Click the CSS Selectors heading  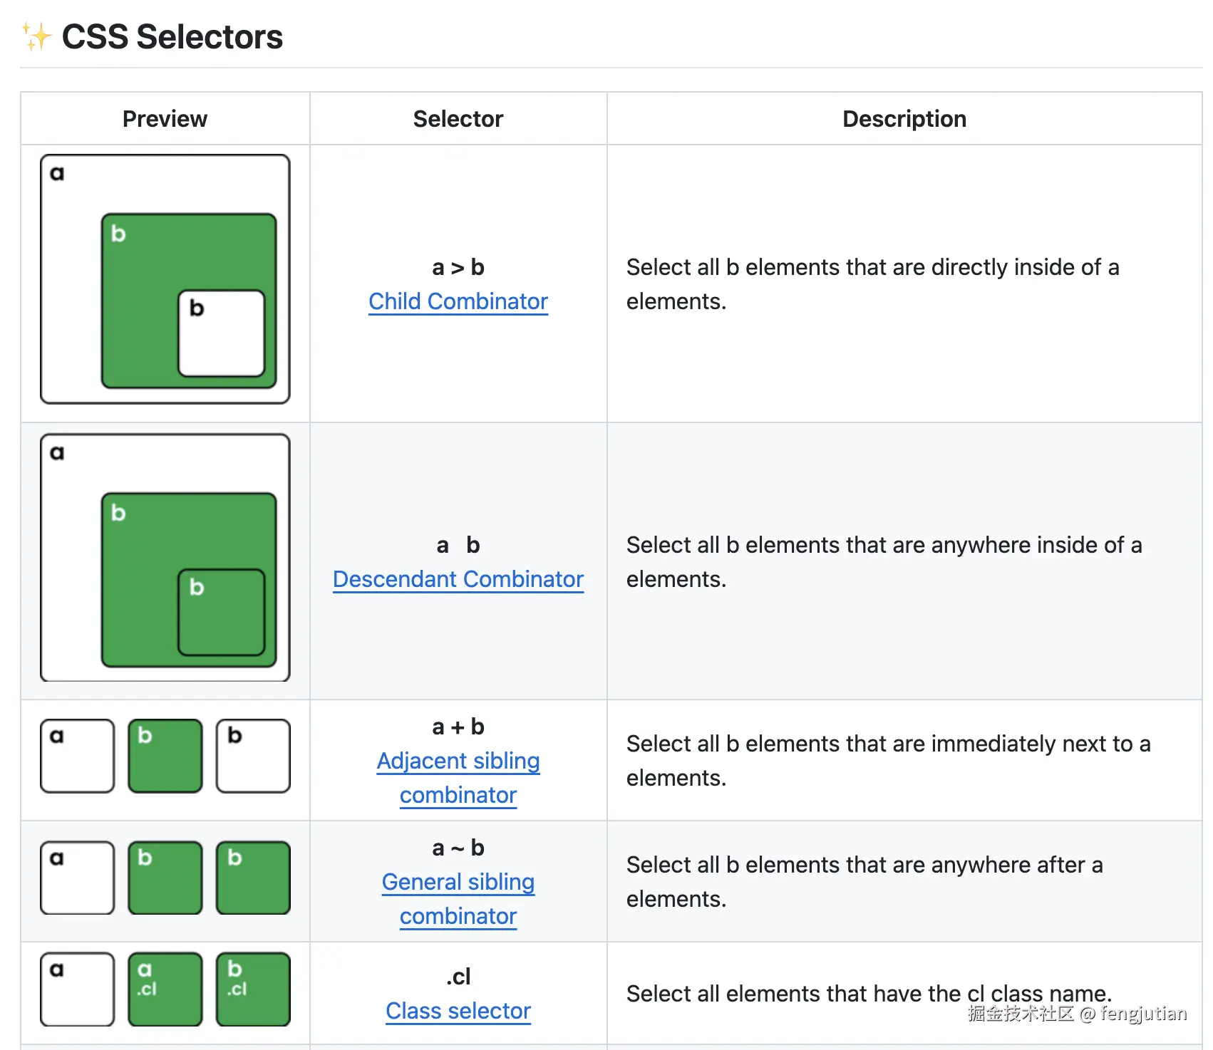[172, 37]
